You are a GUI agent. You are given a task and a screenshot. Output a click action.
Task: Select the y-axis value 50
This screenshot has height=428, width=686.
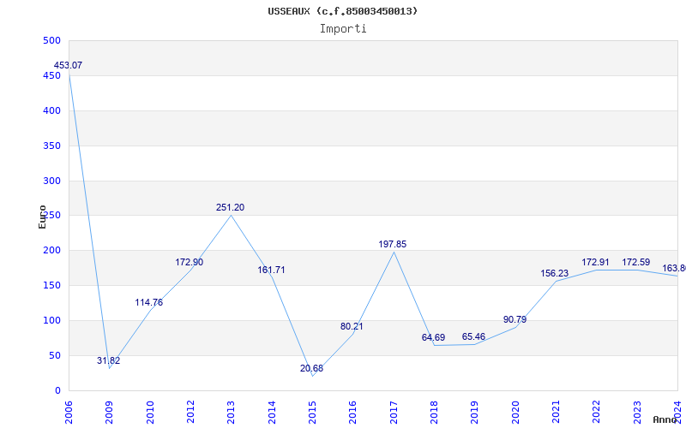(x=54, y=355)
